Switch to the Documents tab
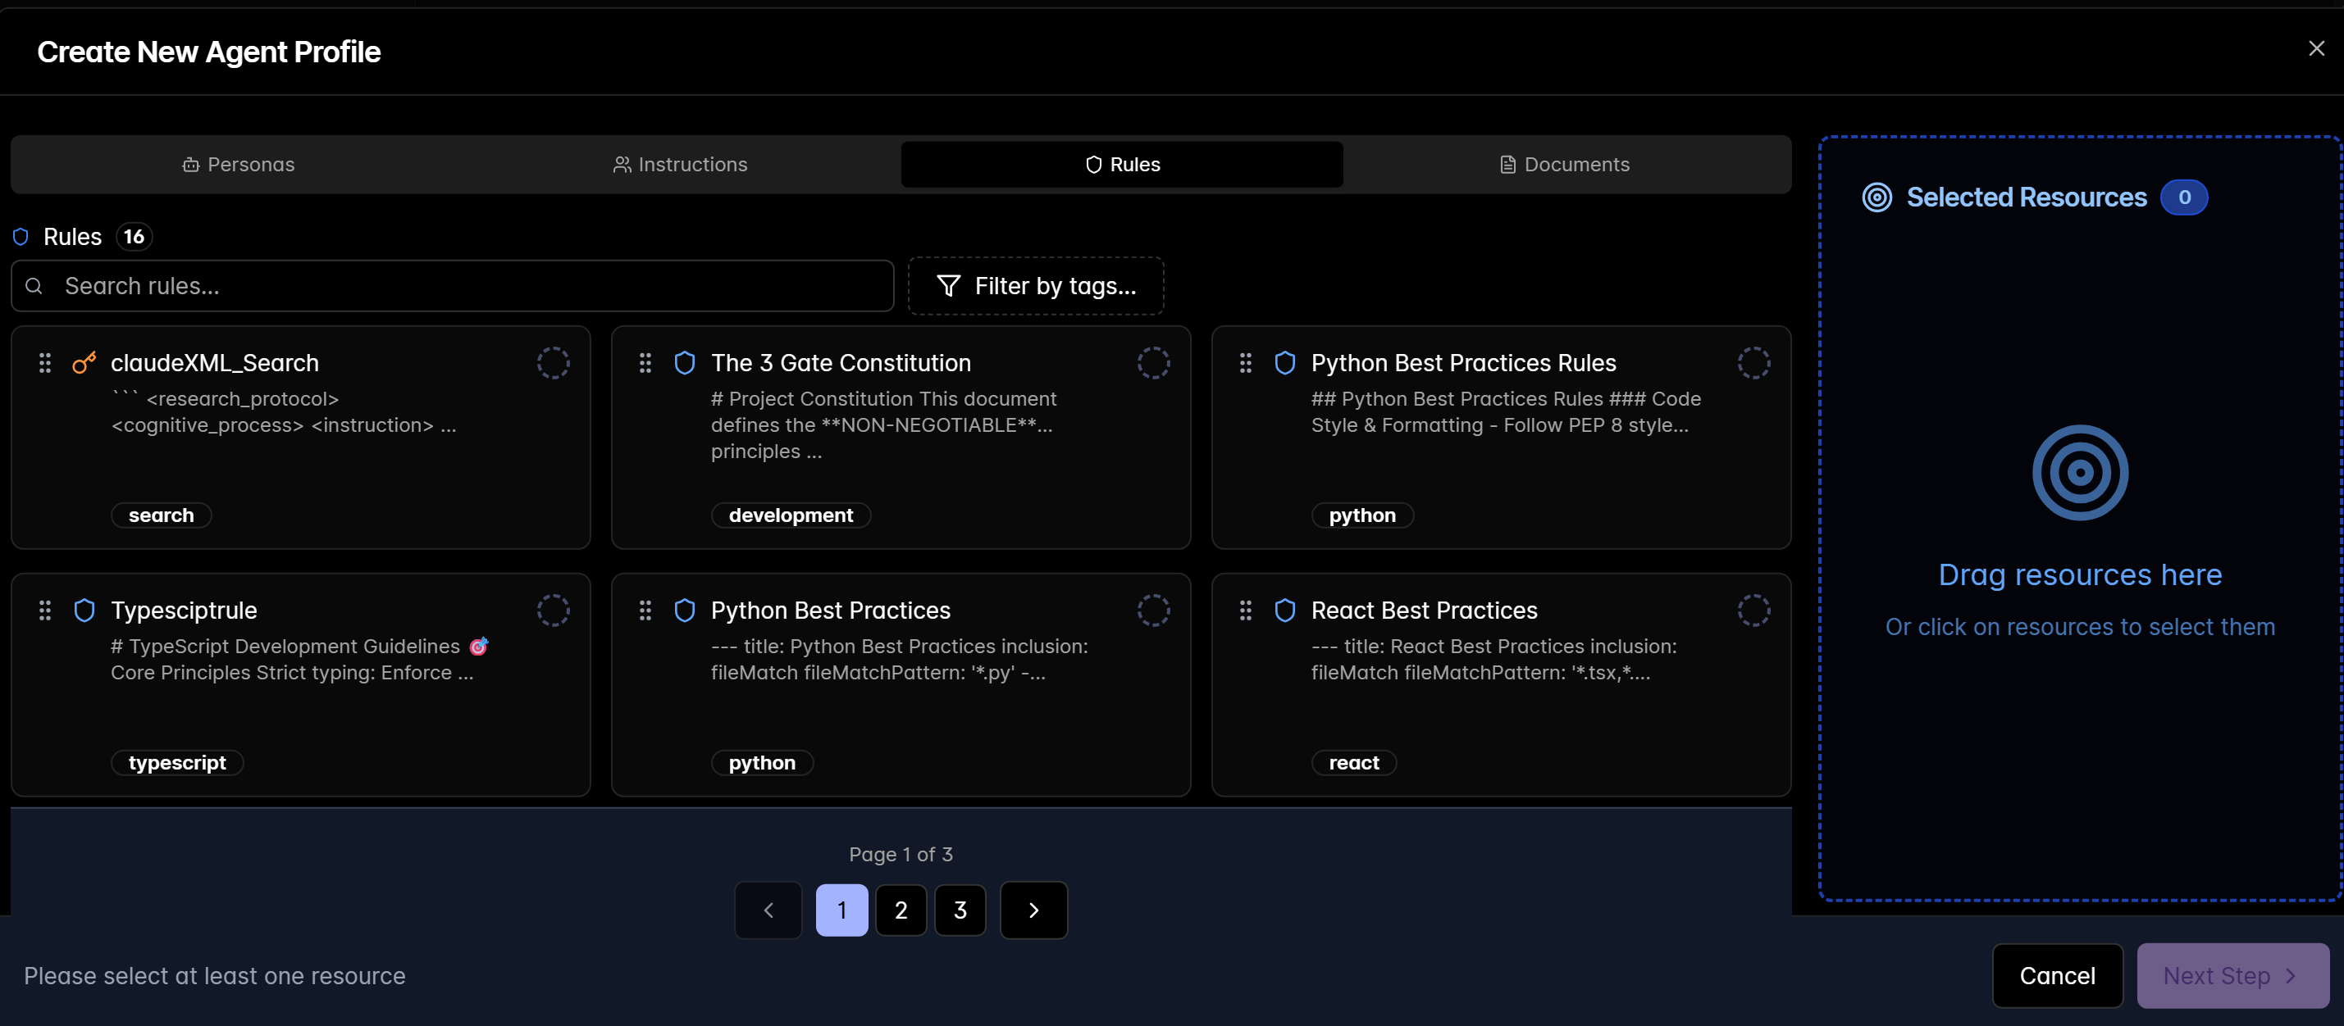The image size is (2344, 1026). pos(1563,165)
